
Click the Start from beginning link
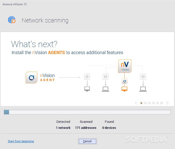[21, 141]
